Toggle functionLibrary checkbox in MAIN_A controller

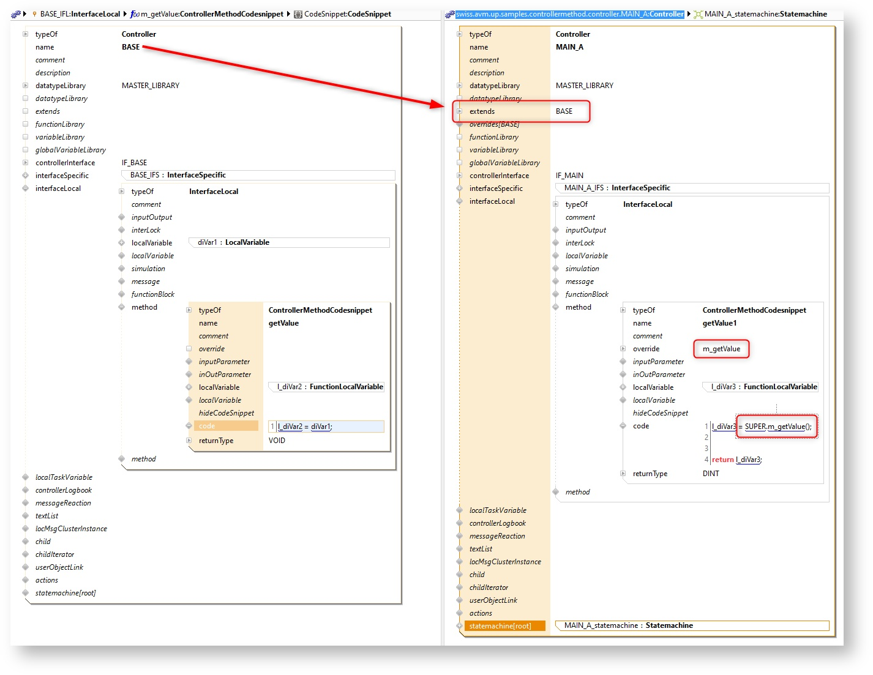459,137
